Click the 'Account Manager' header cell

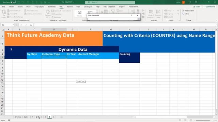click(90, 54)
